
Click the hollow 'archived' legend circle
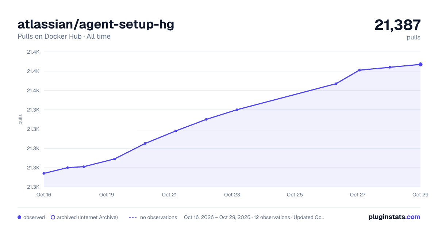pos(53,217)
